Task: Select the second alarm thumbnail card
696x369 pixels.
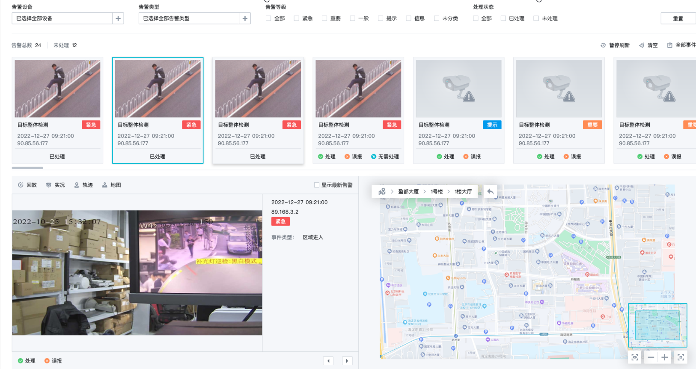Action: point(158,89)
